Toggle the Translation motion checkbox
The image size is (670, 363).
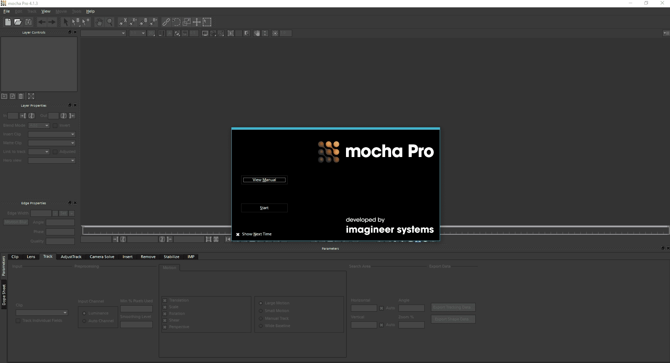[165, 300]
